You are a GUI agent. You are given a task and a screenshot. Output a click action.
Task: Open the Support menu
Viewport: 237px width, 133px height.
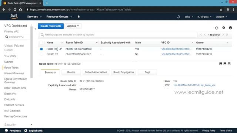(x=221, y=17)
